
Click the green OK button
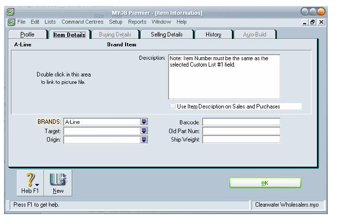tap(265, 183)
